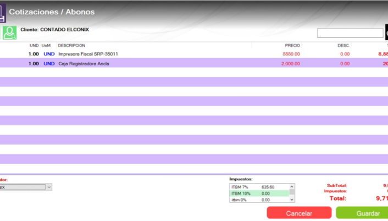Select the itbm 0% tax row
The image size is (388, 221).
click(259, 200)
